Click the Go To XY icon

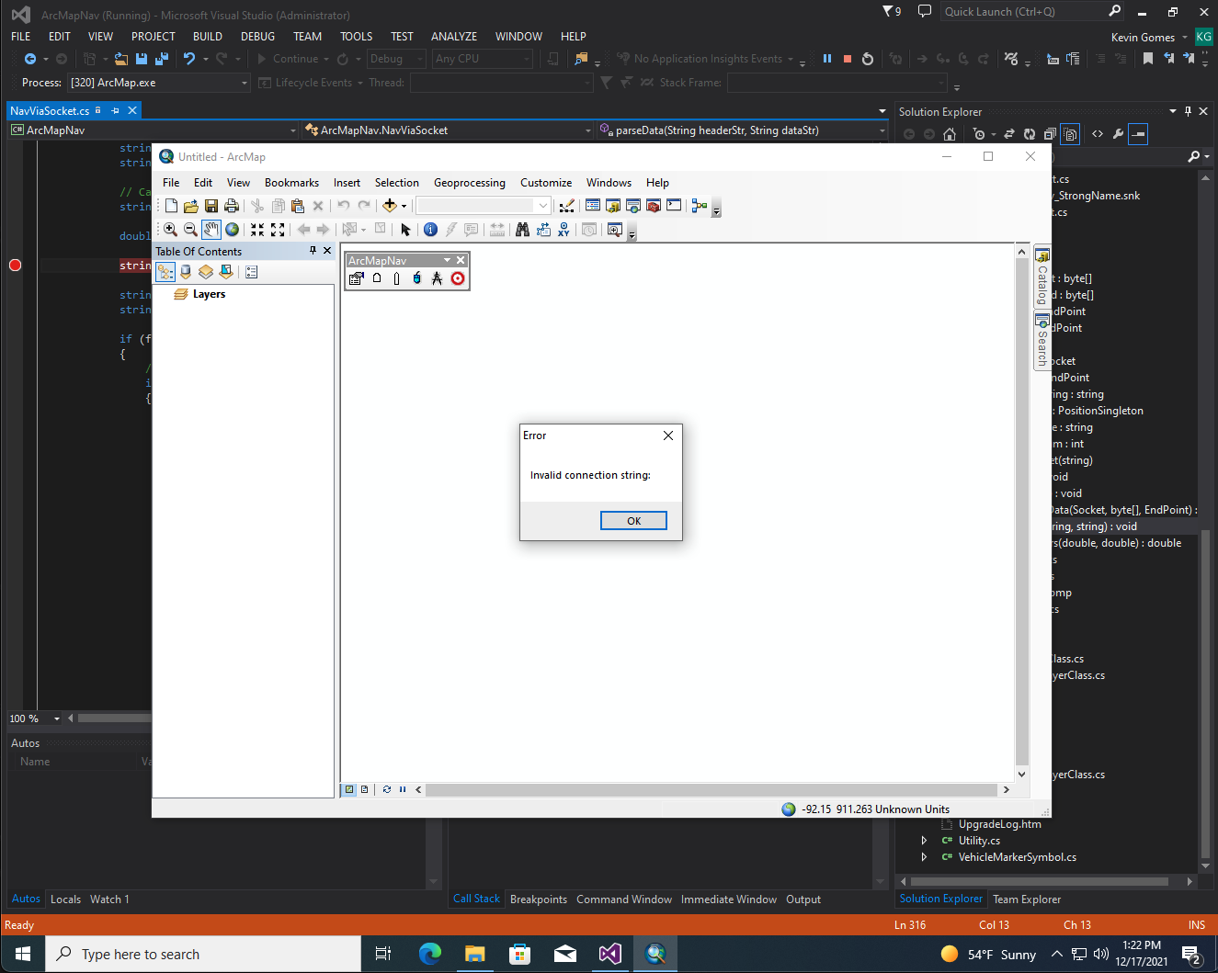pyautogui.click(x=563, y=230)
